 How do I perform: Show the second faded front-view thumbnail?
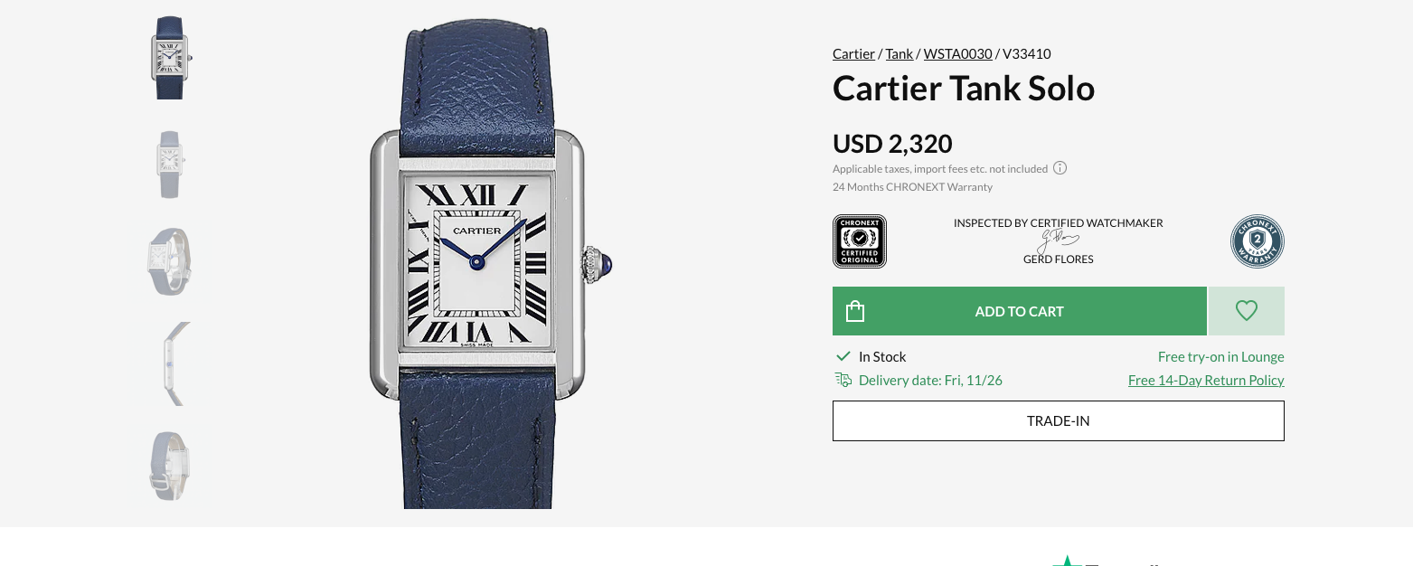coord(170,164)
